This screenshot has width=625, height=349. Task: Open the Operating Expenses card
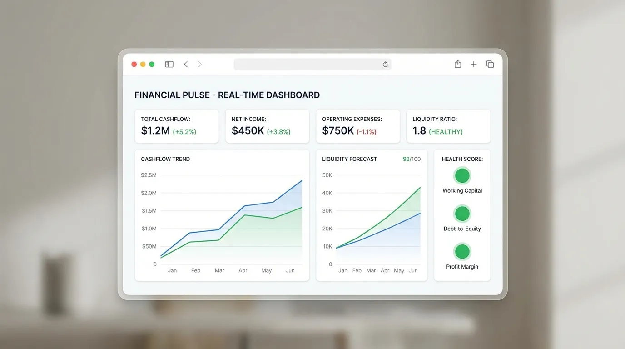pyautogui.click(x=358, y=126)
